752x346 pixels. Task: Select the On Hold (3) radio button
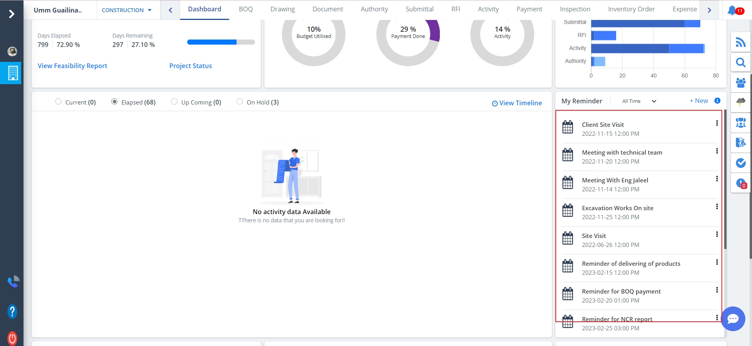point(240,102)
